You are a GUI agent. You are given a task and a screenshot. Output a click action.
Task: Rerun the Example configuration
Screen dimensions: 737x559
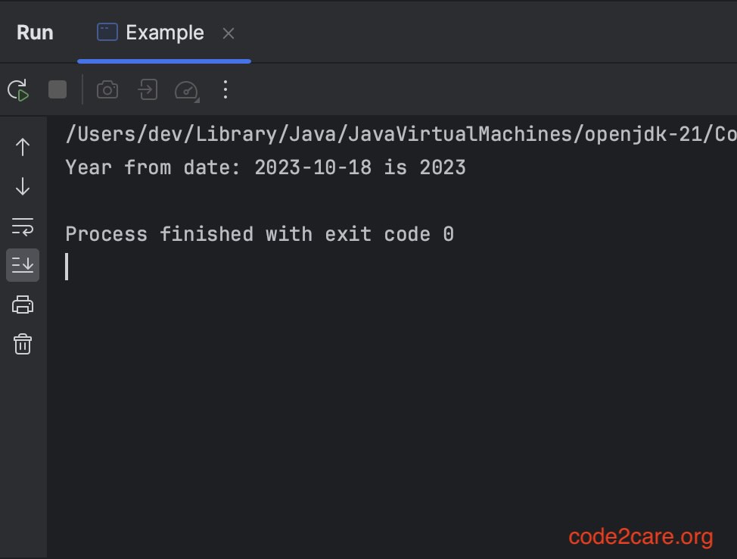[x=17, y=89]
